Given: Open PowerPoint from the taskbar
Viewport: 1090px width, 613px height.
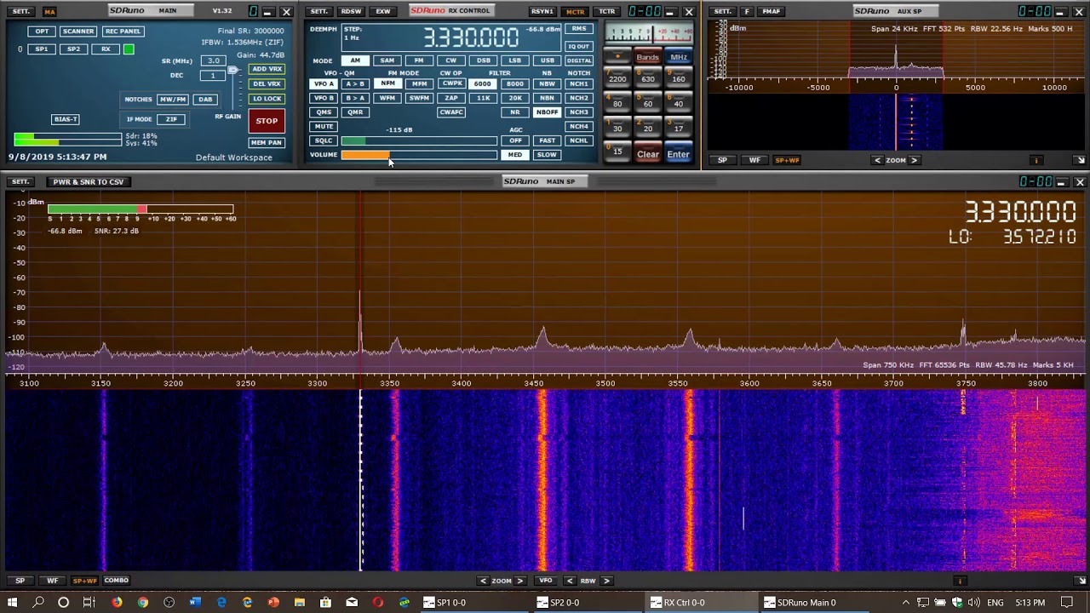Looking at the screenshot, I should 273,602.
